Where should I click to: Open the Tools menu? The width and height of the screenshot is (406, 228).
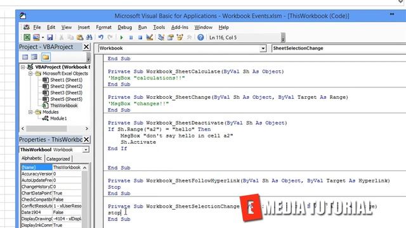[x=159, y=27]
